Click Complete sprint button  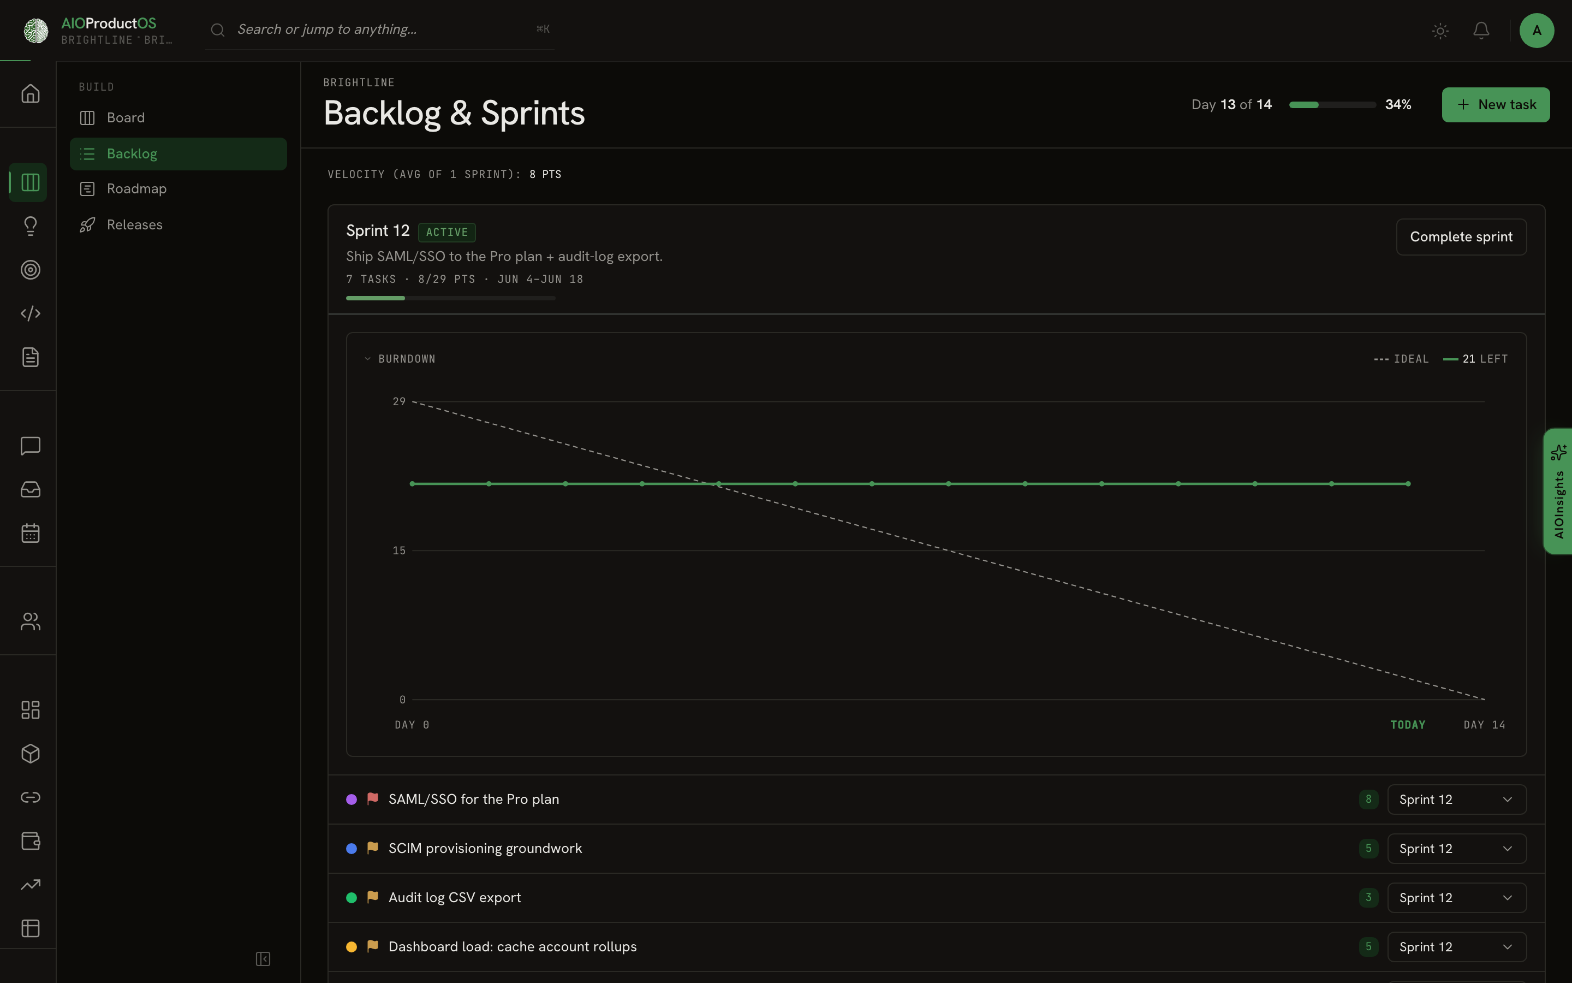[1461, 236]
